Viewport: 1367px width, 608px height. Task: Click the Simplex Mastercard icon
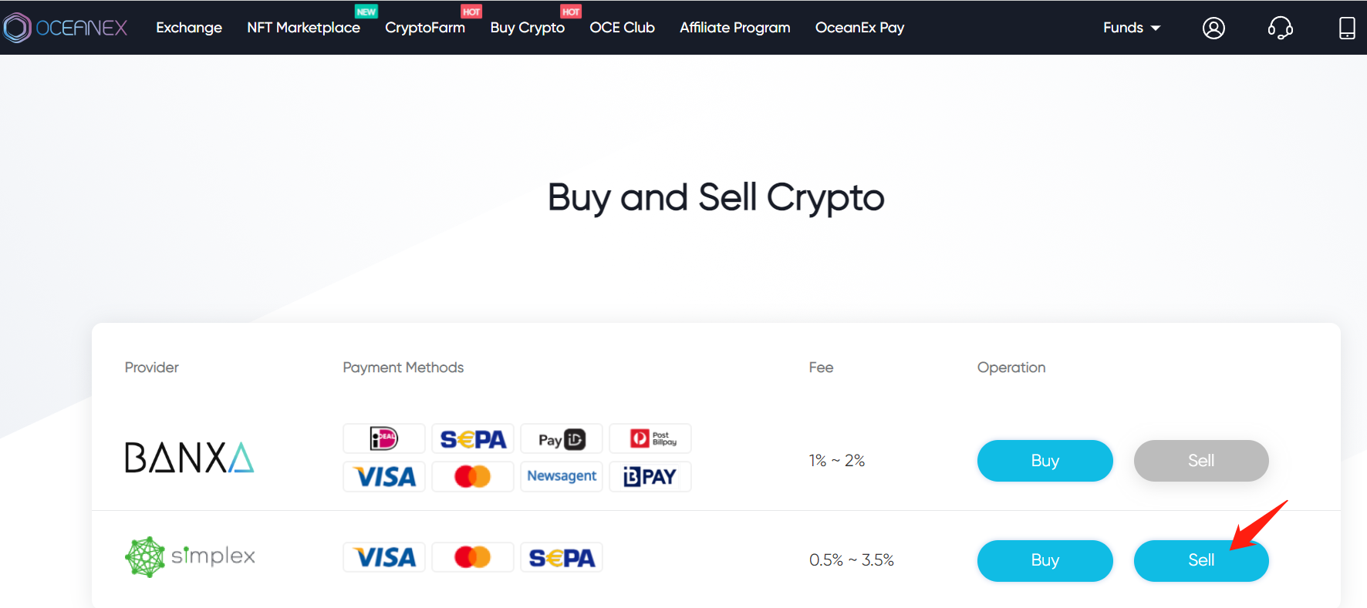(473, 557)
